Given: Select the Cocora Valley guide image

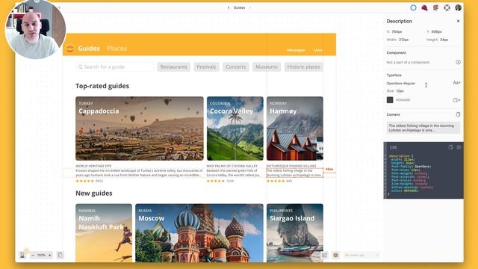Looking at the screenshot, I should [235, 129].
